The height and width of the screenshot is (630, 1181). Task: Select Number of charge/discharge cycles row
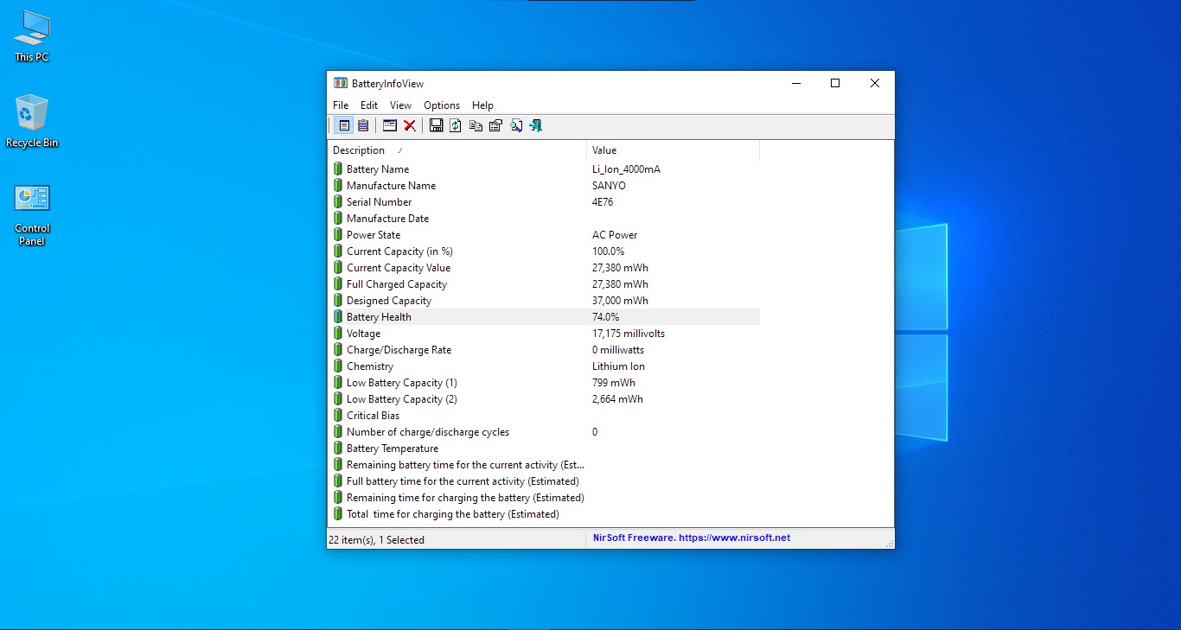pos(544,432)
